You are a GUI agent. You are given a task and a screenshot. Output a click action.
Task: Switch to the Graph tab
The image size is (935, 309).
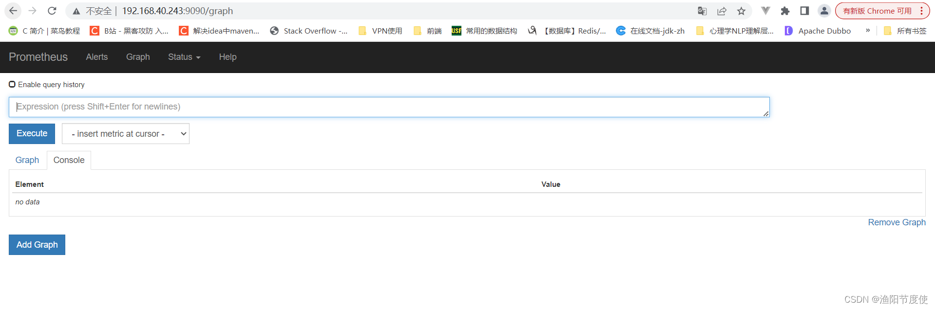(27, 160)
